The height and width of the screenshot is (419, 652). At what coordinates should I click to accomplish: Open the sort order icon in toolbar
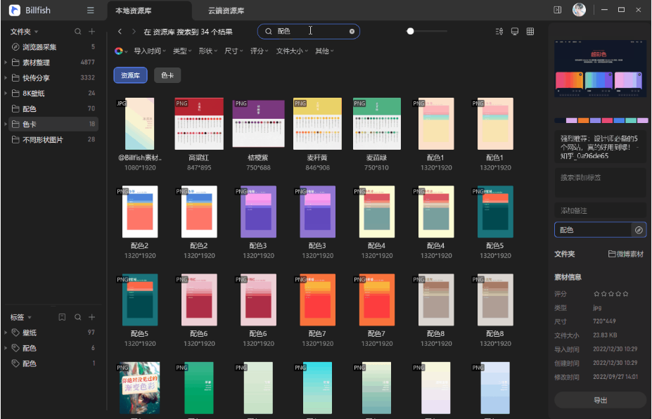(499, 32)
